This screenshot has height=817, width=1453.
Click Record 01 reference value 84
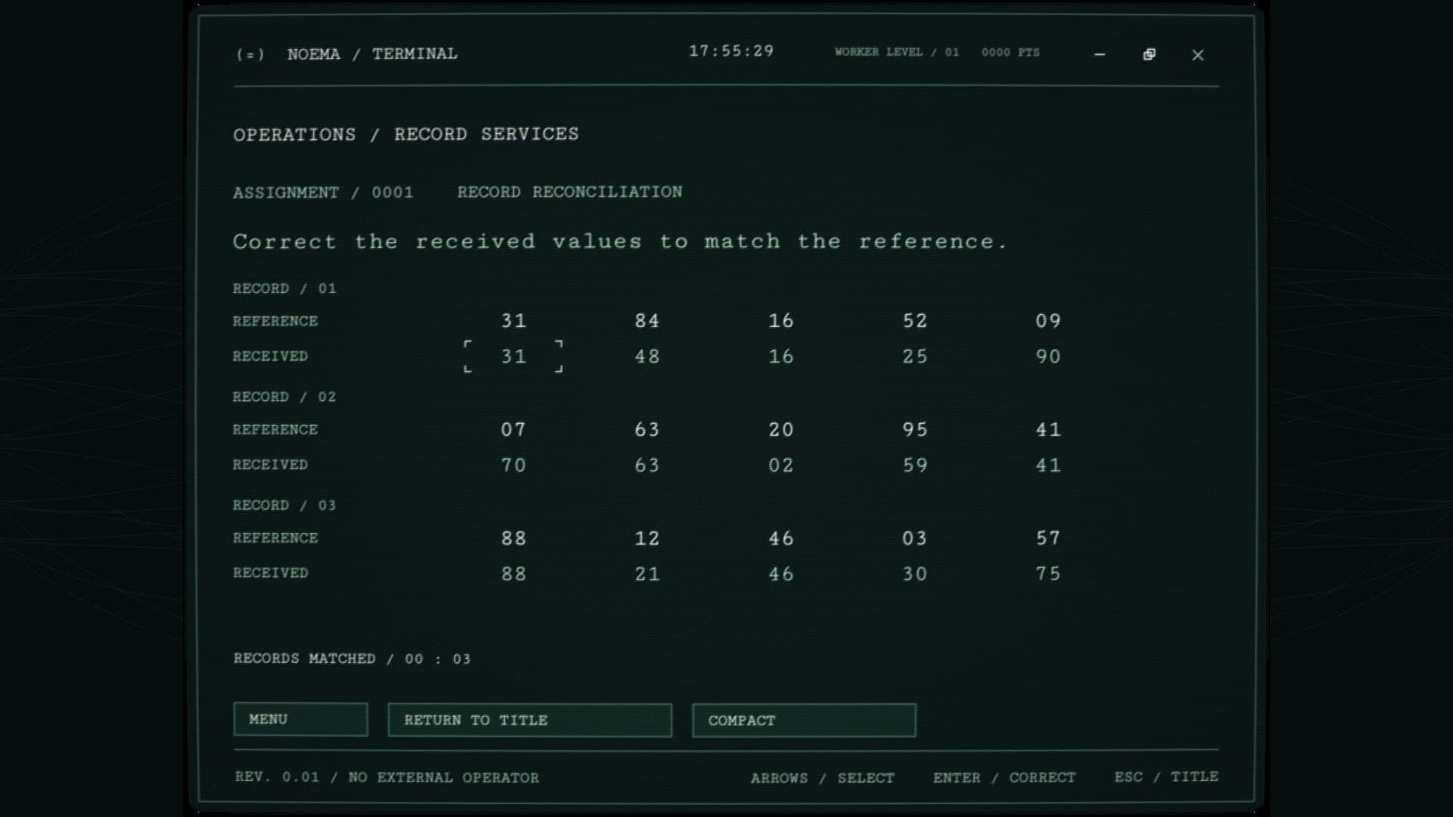647,321
